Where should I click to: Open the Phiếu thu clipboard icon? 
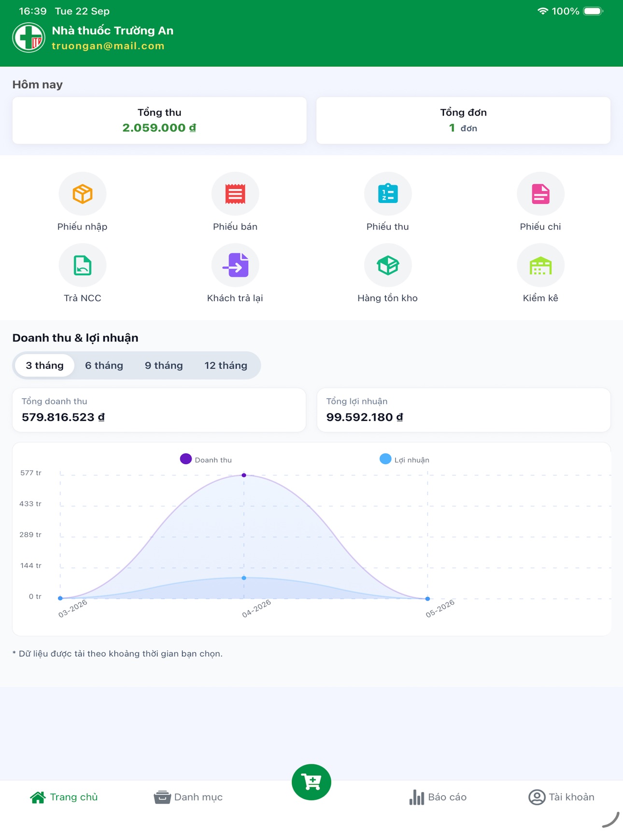(x=388, y=194)
